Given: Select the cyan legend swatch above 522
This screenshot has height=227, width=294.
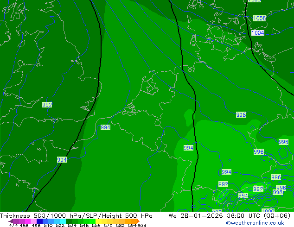Looking at the screenshot, I should click(x=63, y=221).
